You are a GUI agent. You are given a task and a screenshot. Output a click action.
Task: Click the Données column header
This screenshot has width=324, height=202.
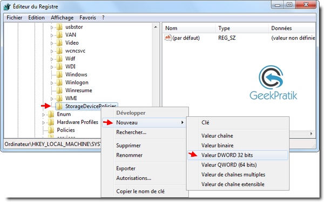click(x=292, y=28)
